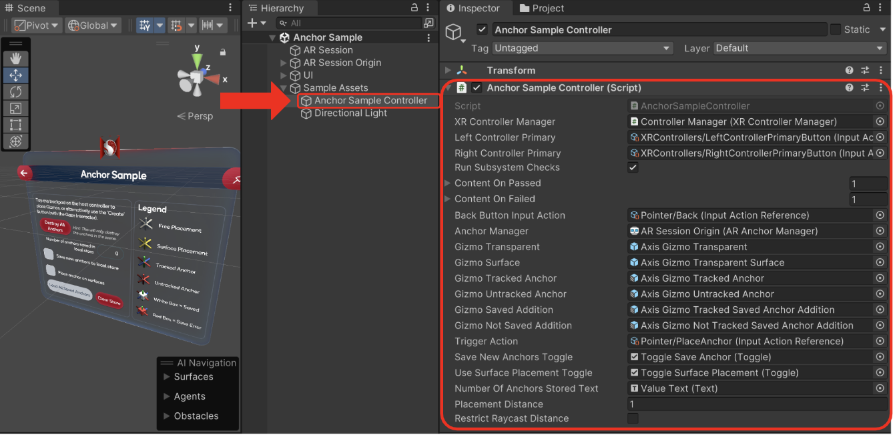The width and height of the screenshot is (893, 435).
Task: Open object picker for Trigger Action field
Action: pos(880,341)
